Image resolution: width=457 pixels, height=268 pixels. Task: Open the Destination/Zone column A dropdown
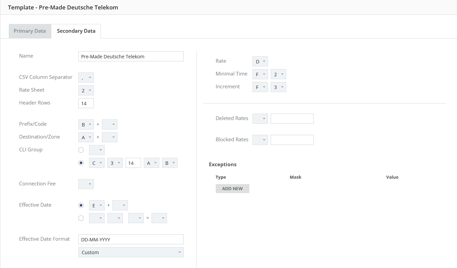click(x=86, y=137)
